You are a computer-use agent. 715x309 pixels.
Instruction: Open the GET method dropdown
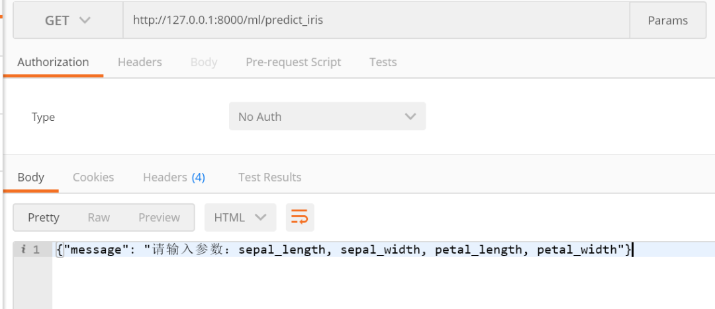(68, 20)
